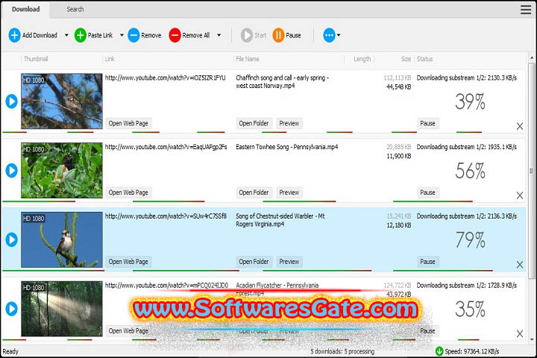Select the link ending iOZ5IZR1FYU
Image resolution: width=537 pixels, height=358 pixels.
tap(166, 78)
